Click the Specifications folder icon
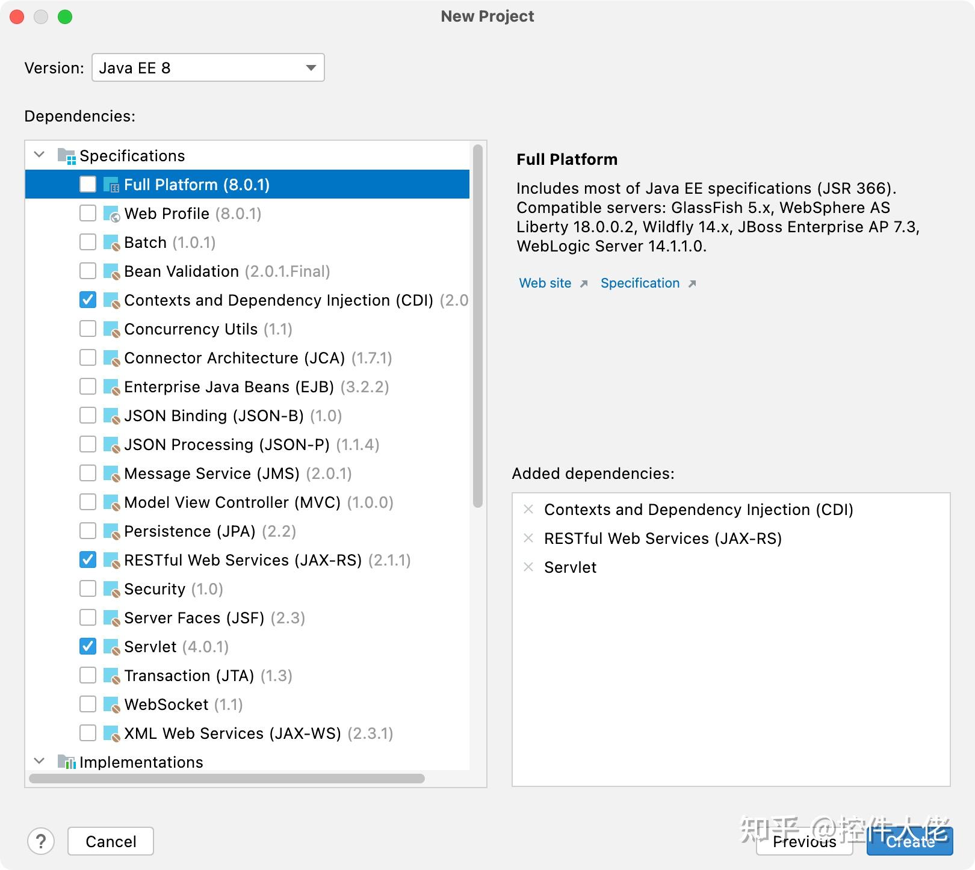Screen dimensions: 975x870 pyautogui.click(x=66, y=156)
